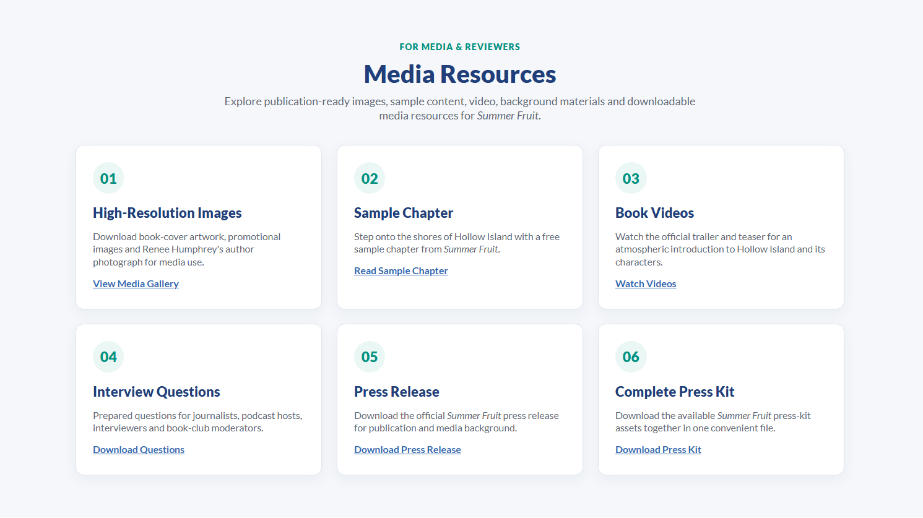The height and width of the screenshot is (518, 923).
Task: Select the Sample Chapter card heading
Action: [404, 213]
